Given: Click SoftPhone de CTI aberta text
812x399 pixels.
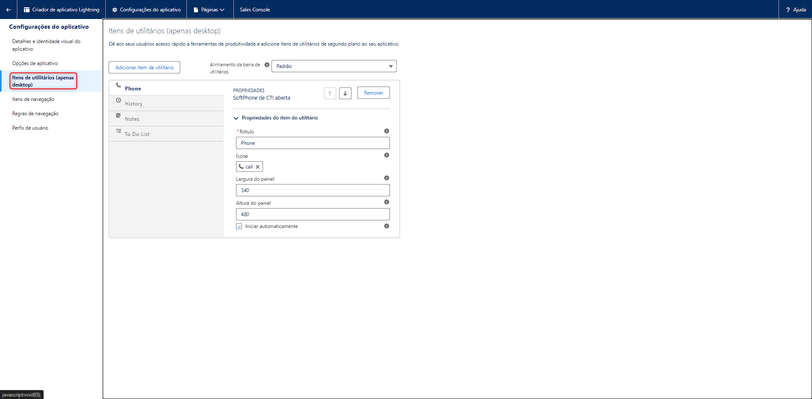Looking at the screenshot, I should (x=261, y=98).
